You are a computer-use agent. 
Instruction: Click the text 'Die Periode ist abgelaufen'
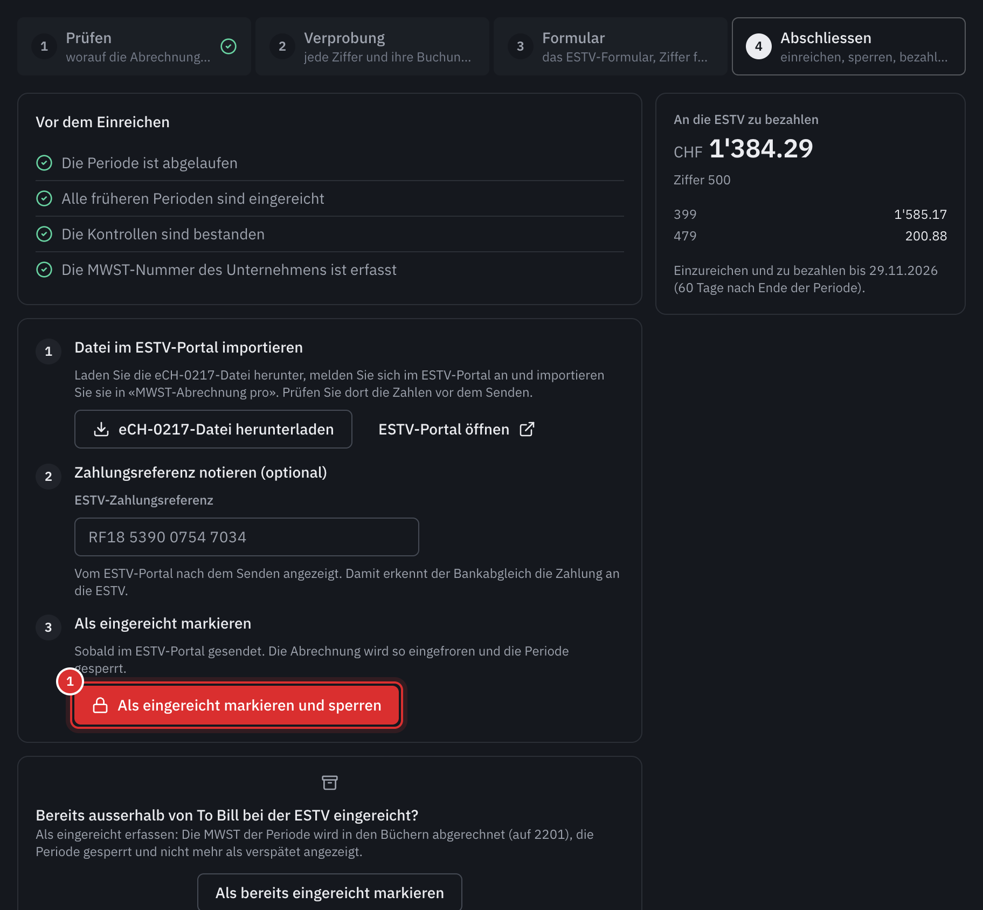pos(149,163)
